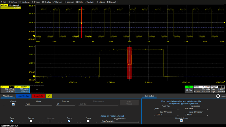The image size is (226, 127).
Task: Open the Vertical menu
Action: (13, 2)
